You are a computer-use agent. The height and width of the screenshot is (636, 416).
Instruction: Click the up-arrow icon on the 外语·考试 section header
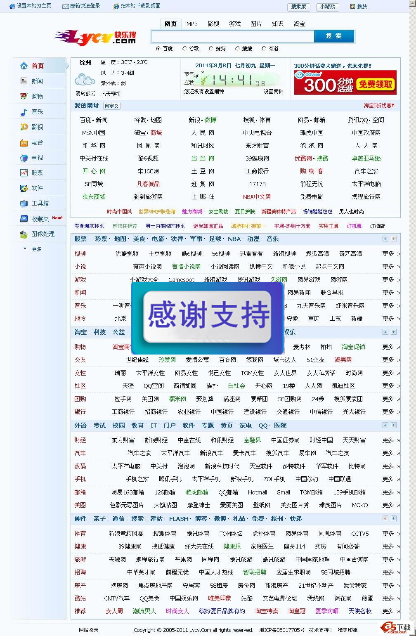point(393,425)
